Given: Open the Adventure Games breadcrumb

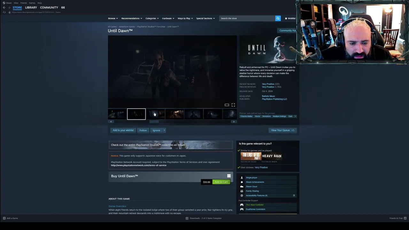Looking at the screenshot, I should coord(127,27).
